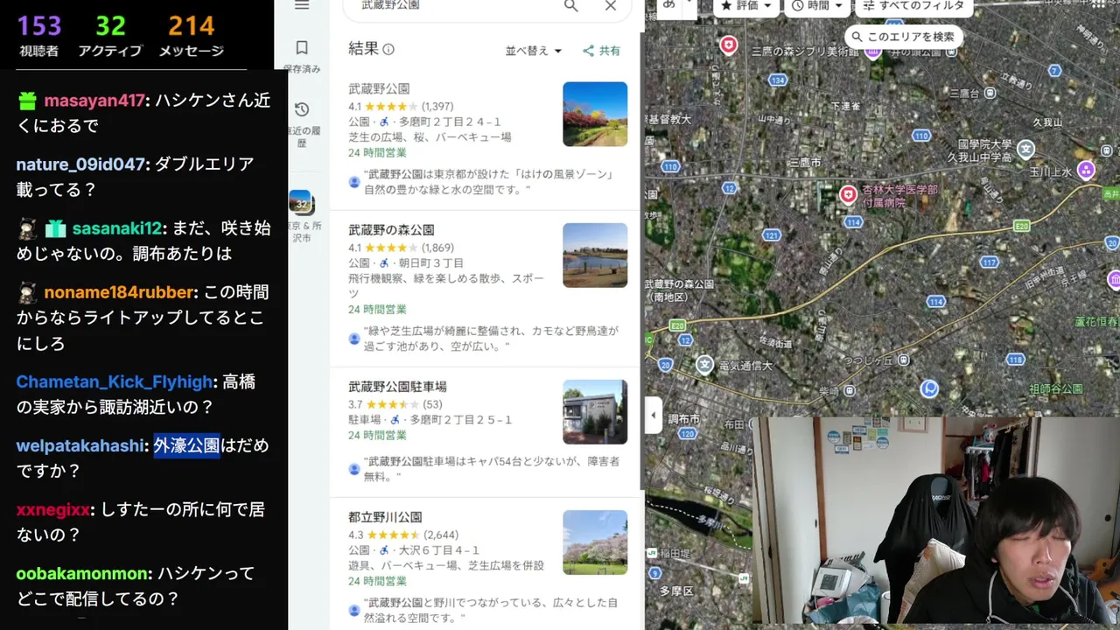The width and height of the screenshot is (1120, 630).
Task: Open the 武蔵野公園 cherry blossom photo
Action: point(595,114)
